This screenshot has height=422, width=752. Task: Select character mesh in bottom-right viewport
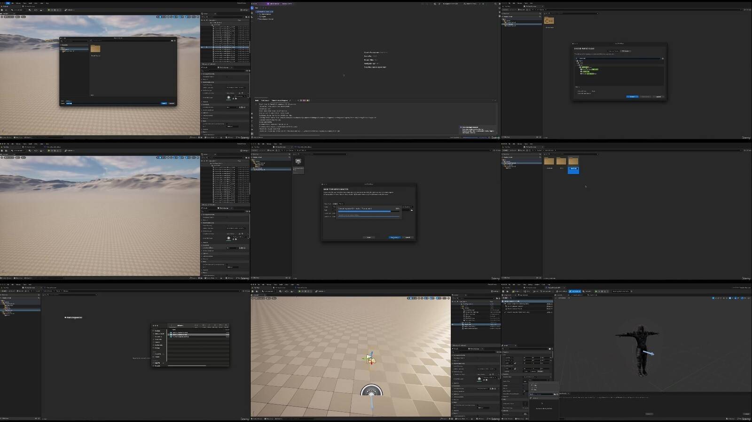640,350
